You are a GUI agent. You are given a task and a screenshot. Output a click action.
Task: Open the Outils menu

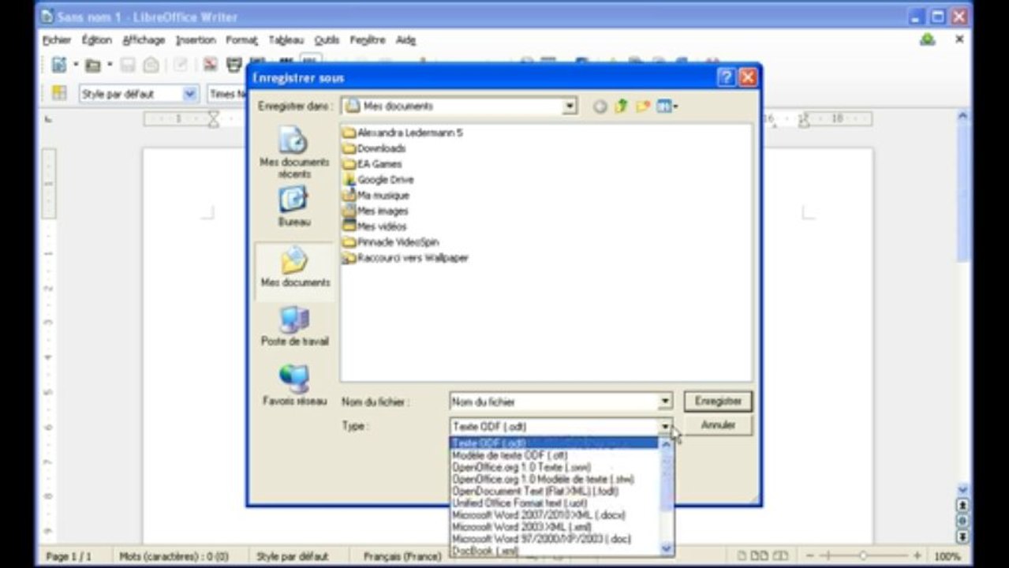[327, 39]
